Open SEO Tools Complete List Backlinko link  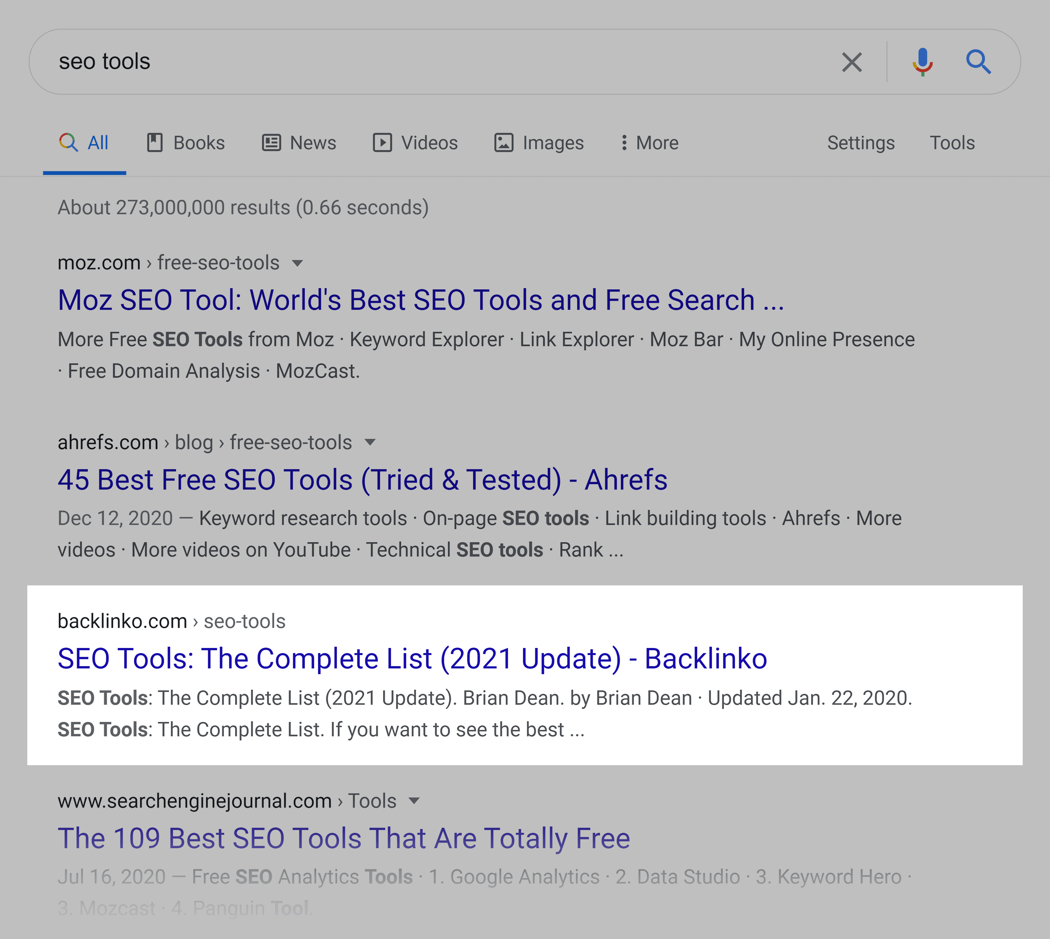[x=412, y=659]
